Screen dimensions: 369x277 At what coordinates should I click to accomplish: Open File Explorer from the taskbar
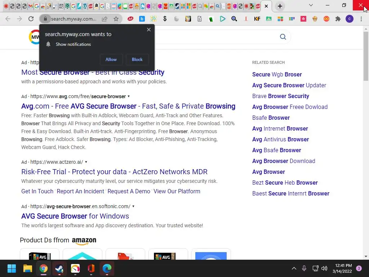pyautogui.click(x=27, y=268)
